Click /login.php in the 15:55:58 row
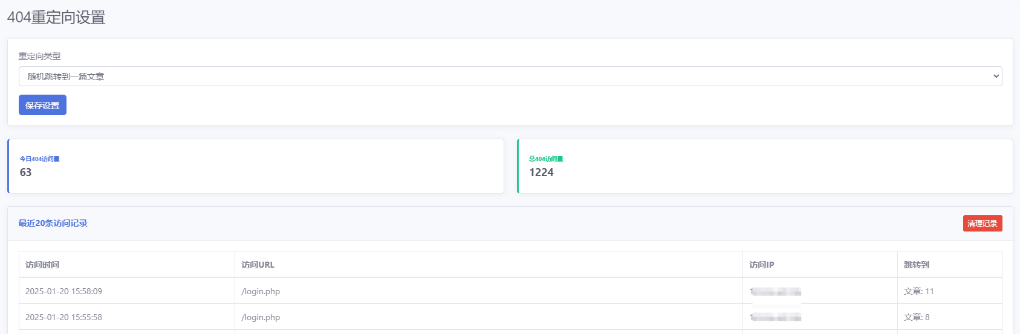 (261, 317)
